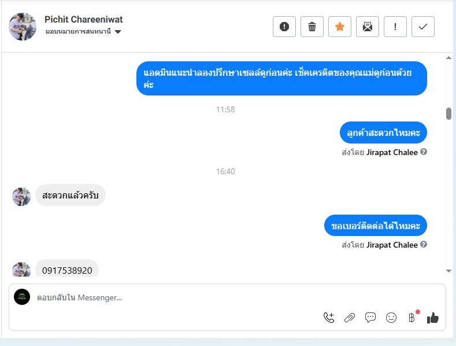The width and height of the screenshot is (456, 346).
Task: Click the phone call plus icon
Action: click(329, 318)
